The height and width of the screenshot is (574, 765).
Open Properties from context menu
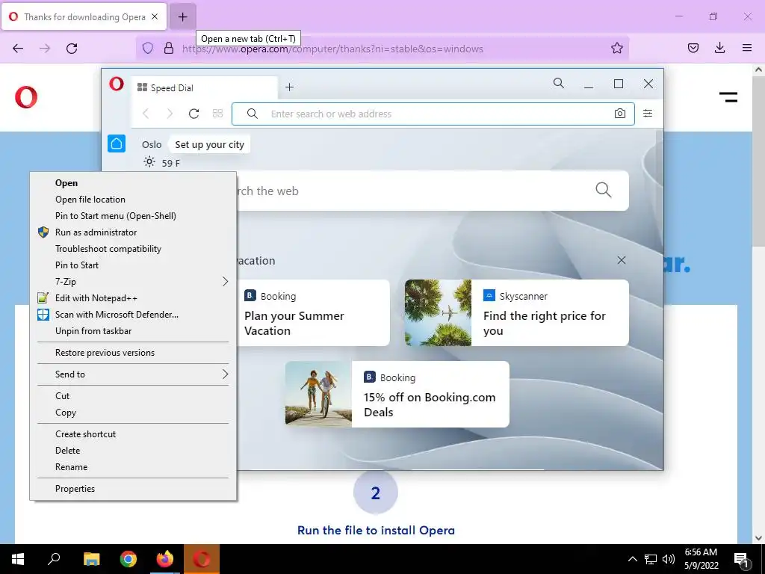tap(133, 489)
